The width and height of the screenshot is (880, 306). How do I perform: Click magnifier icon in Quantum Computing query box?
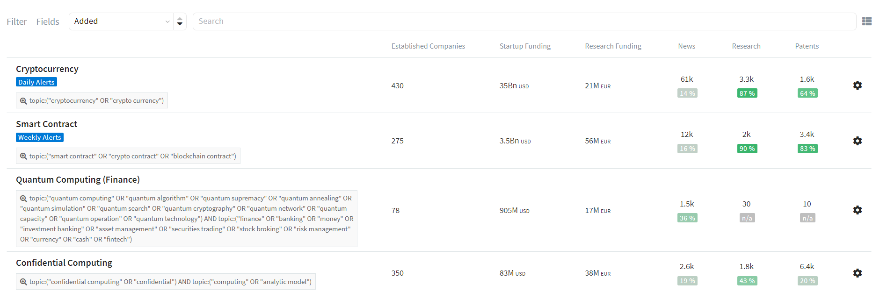pyautogui.click(x=23, y=199)
